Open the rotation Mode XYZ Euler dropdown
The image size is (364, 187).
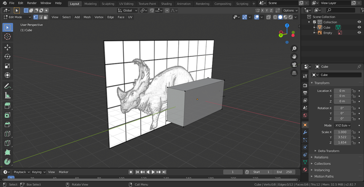[342, 125]
